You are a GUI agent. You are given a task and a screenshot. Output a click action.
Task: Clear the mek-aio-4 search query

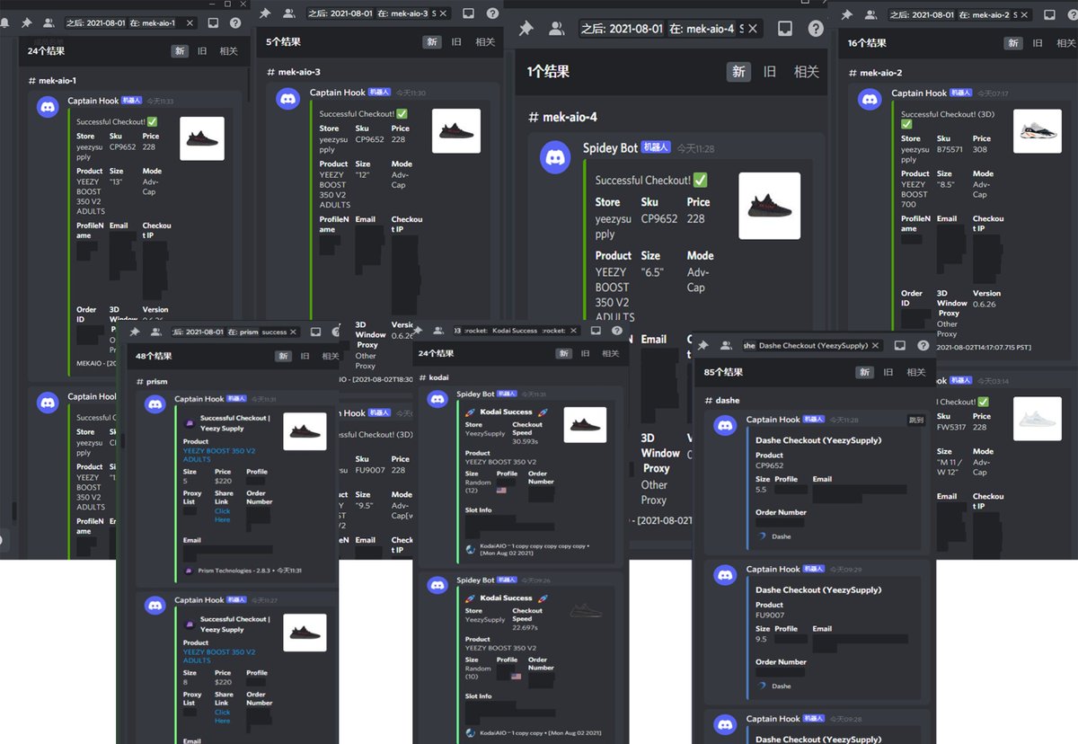(x=753, y=29)
